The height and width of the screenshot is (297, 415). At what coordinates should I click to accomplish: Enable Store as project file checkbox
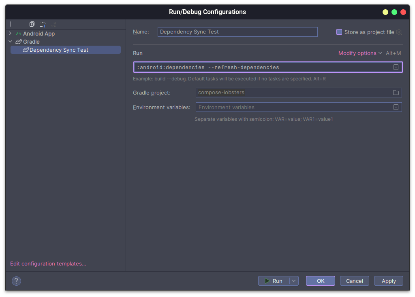[x=339, y=32]
